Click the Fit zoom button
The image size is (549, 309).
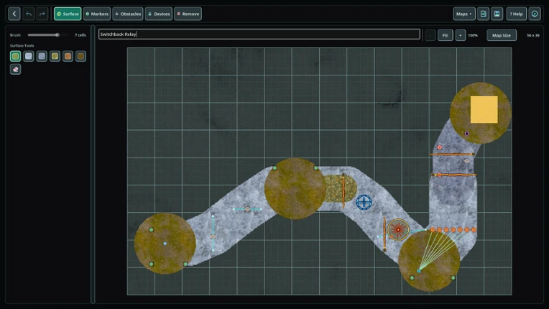point(445,35)
